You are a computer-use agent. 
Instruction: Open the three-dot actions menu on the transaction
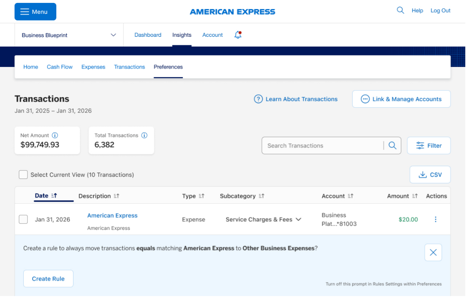pos(436,219)
